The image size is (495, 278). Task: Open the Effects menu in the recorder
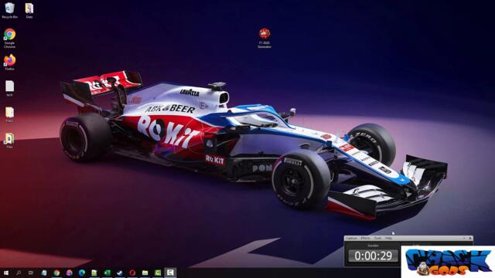[365, 239]
